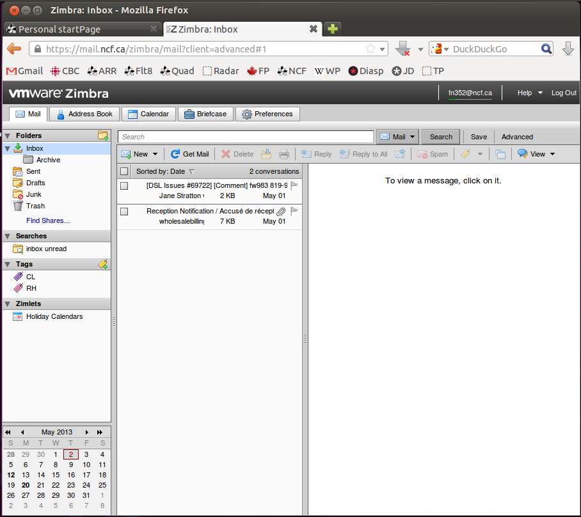Open the Junk folder

coord(34,194)
